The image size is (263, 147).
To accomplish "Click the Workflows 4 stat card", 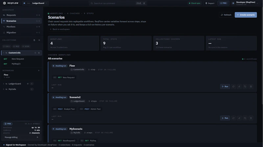I will point(73,43).
